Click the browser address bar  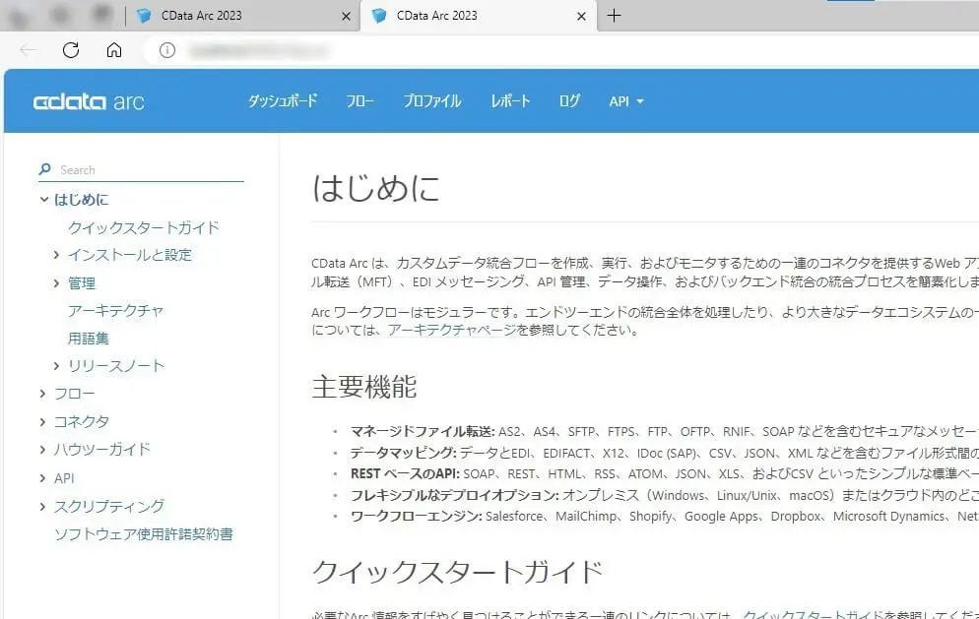(562, 50)
